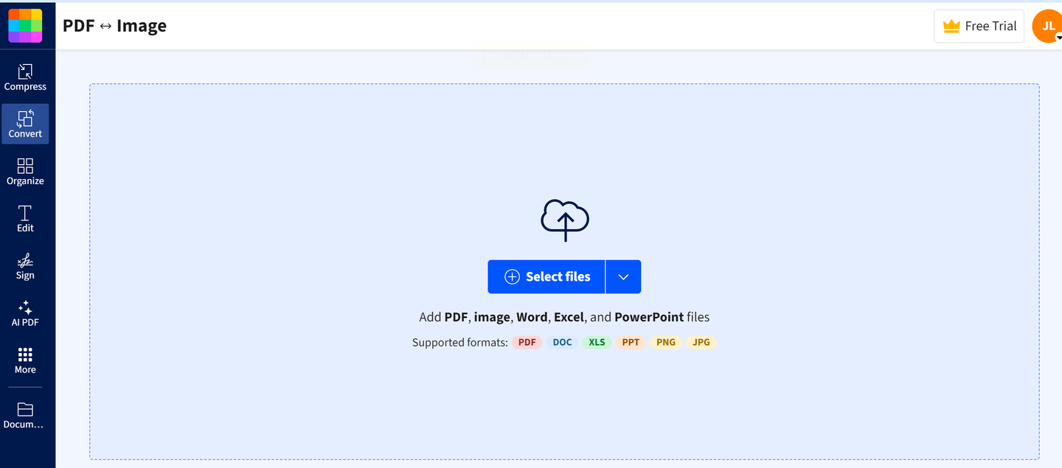
Task: Click the cloud upload icon
Action: [565, 220]
